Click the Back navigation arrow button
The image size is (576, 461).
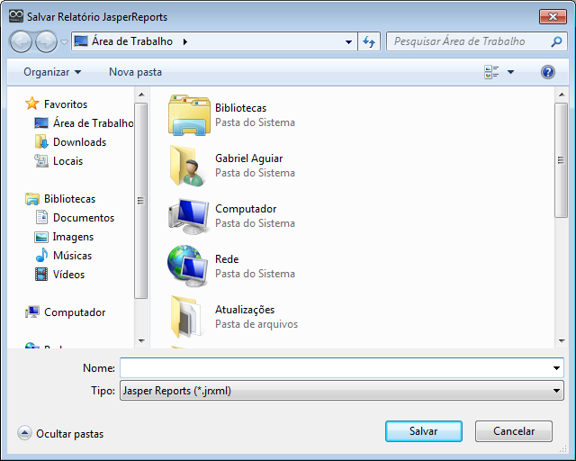click(x=22, y=41)
